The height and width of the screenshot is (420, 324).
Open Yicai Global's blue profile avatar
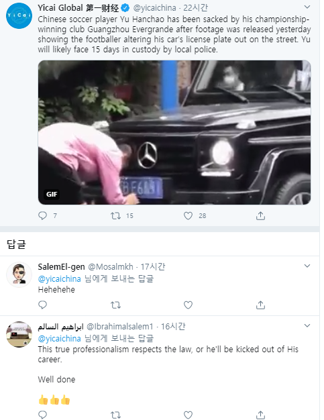click(x=19, y=16)
